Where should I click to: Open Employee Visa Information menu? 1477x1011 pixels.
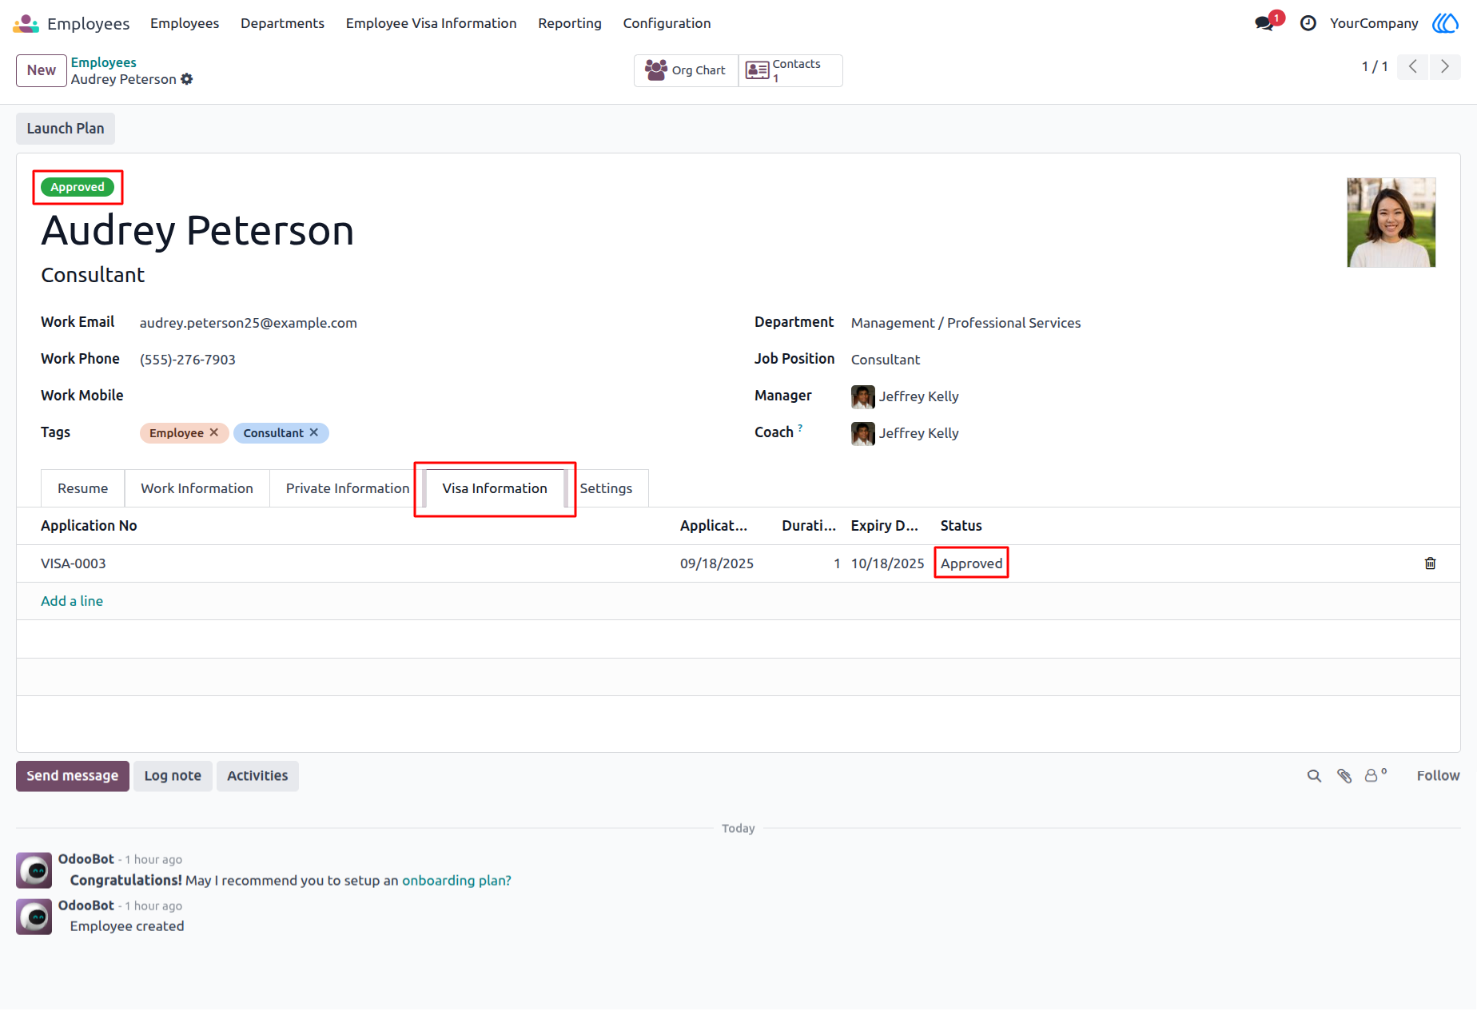431,23
